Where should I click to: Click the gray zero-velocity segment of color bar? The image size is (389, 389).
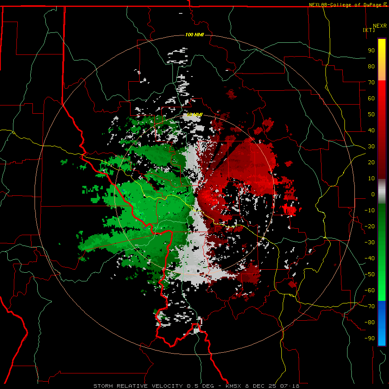(x=382, y=191)
